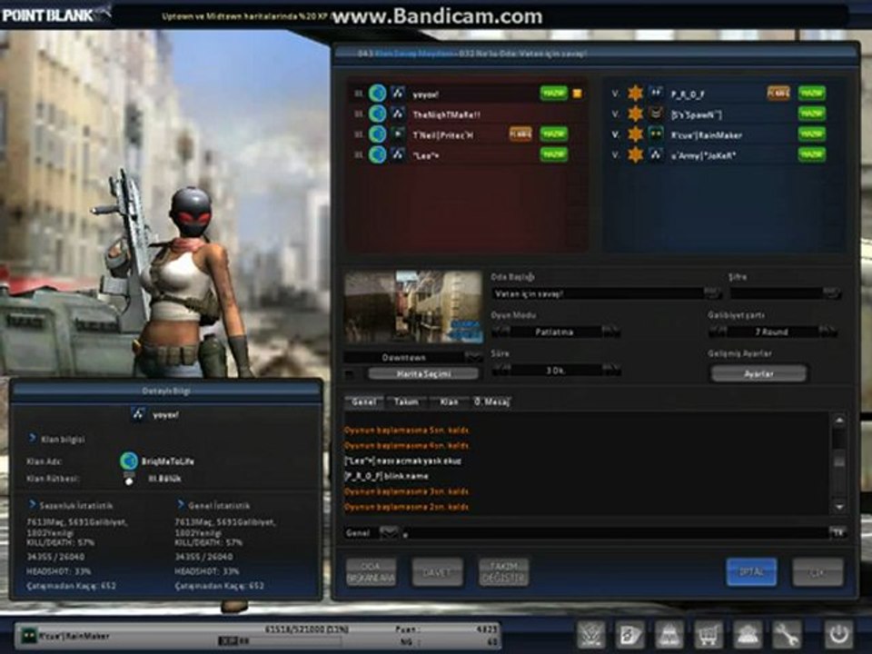Click the chat scrollbar down arrow

pos(839,507)
